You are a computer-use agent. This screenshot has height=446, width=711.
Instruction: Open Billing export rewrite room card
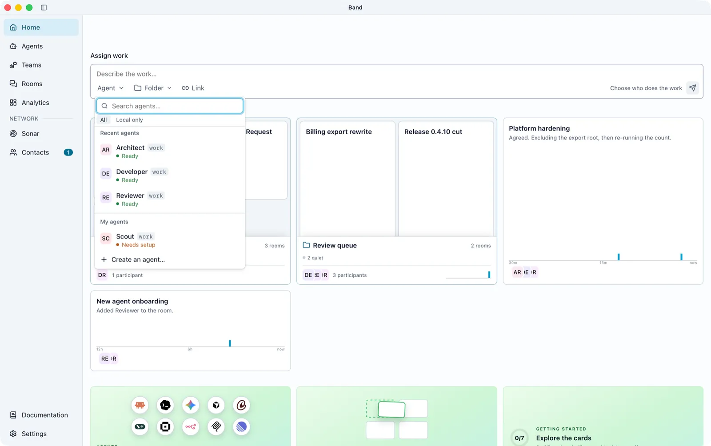[x=348, y=179]
